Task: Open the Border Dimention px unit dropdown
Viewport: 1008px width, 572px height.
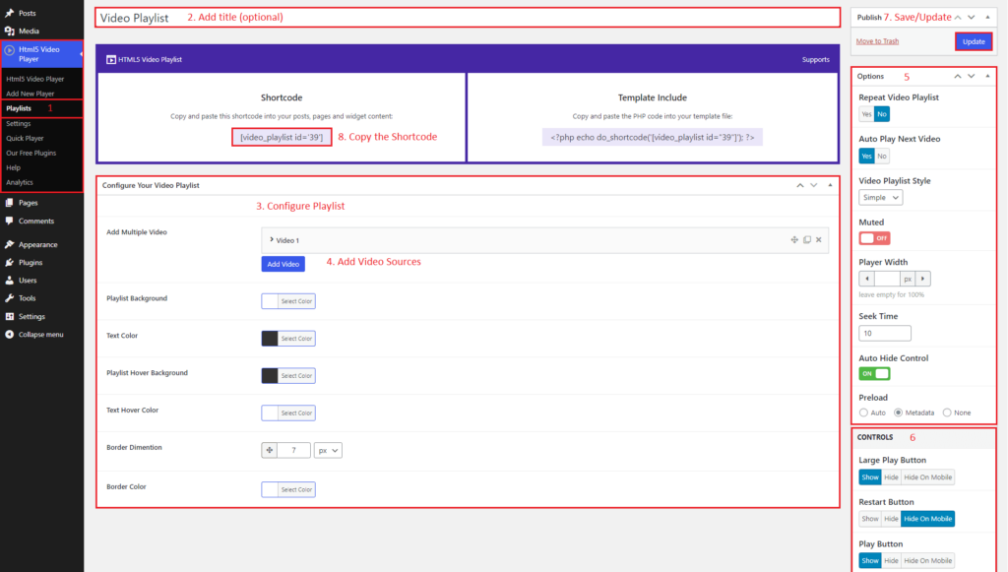Action: point(328,450)
